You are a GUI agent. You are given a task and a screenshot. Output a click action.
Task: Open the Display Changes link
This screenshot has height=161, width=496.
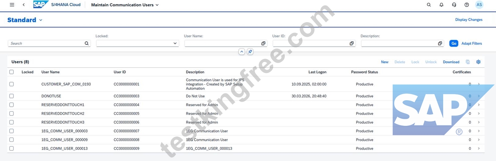tap(469, 20)
